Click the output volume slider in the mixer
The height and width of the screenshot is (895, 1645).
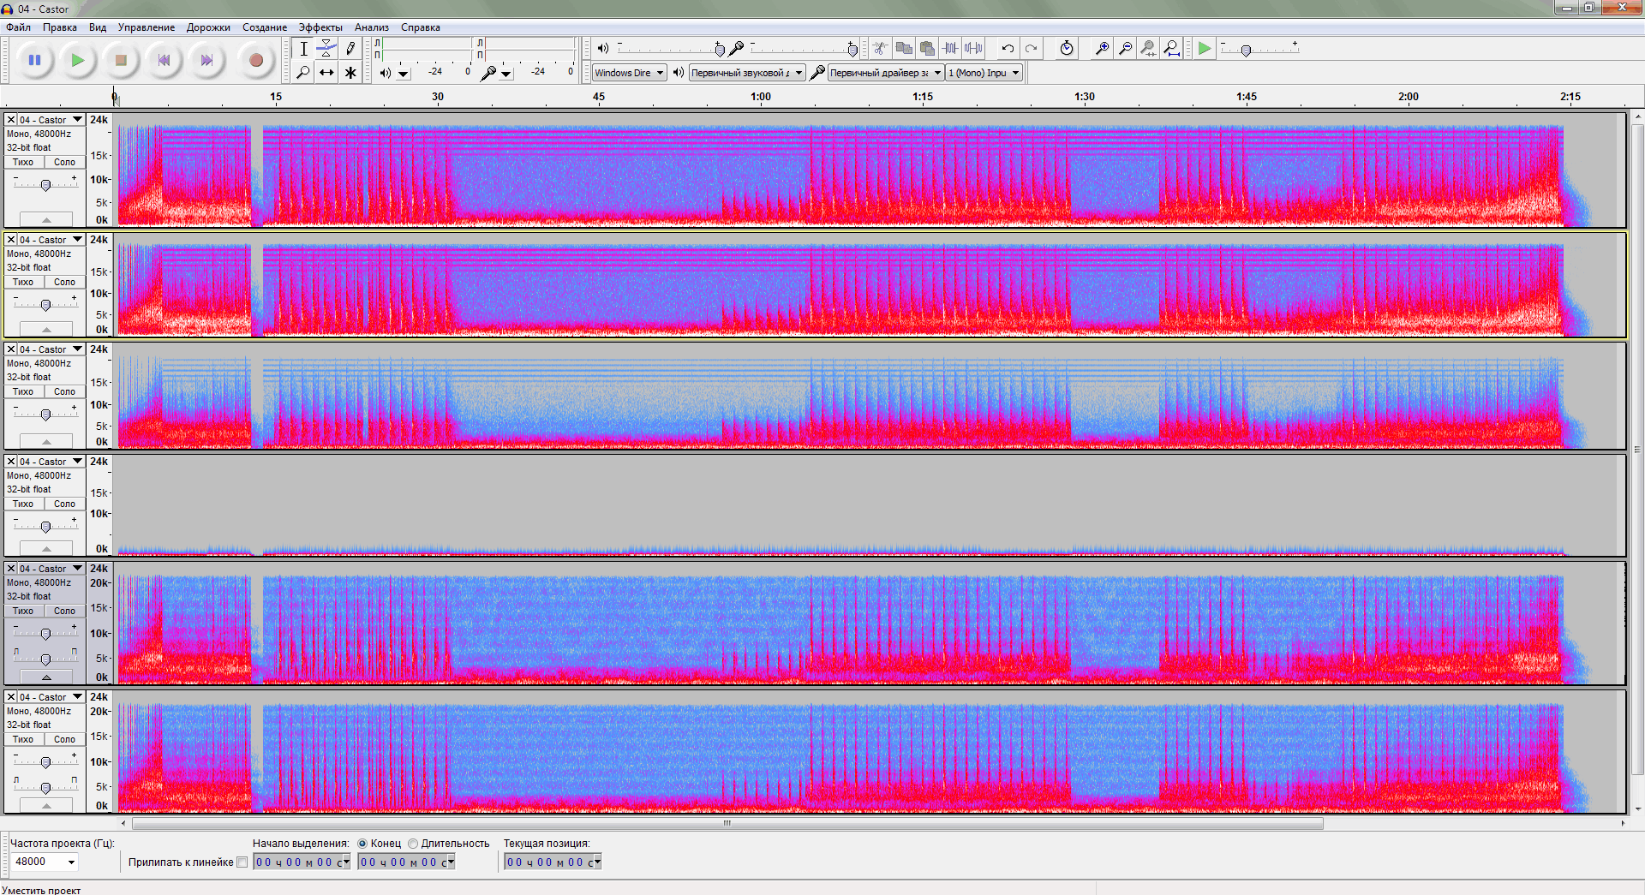click(x=671, y=48)
